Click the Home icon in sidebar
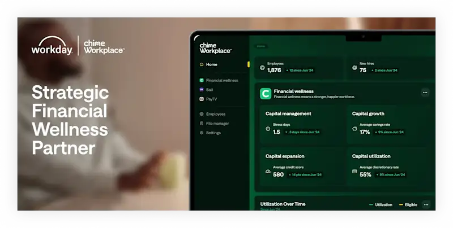 202,65
